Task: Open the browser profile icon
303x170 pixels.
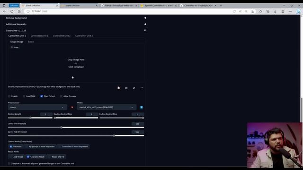Action: pyautogui.click(x=283, y=11)
